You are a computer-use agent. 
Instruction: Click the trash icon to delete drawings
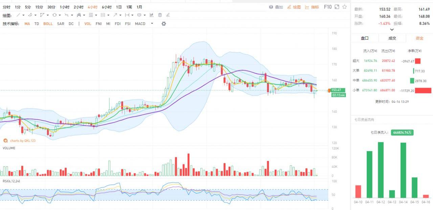(160, 15)
